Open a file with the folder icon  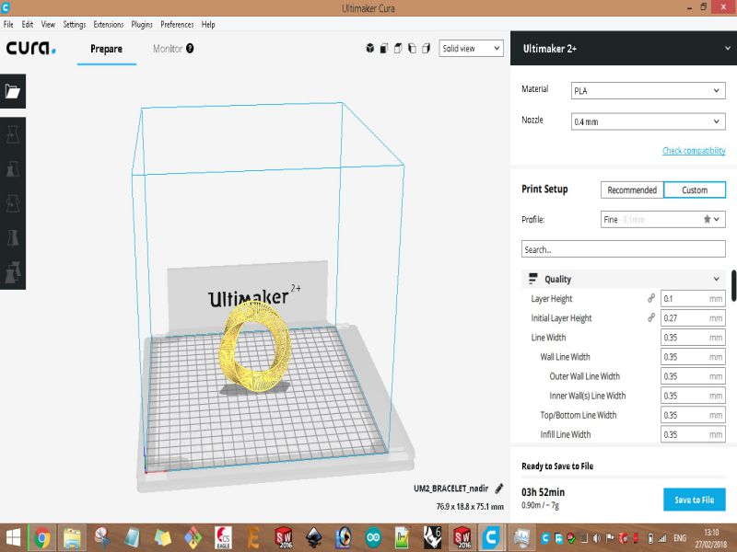point(13,91)
